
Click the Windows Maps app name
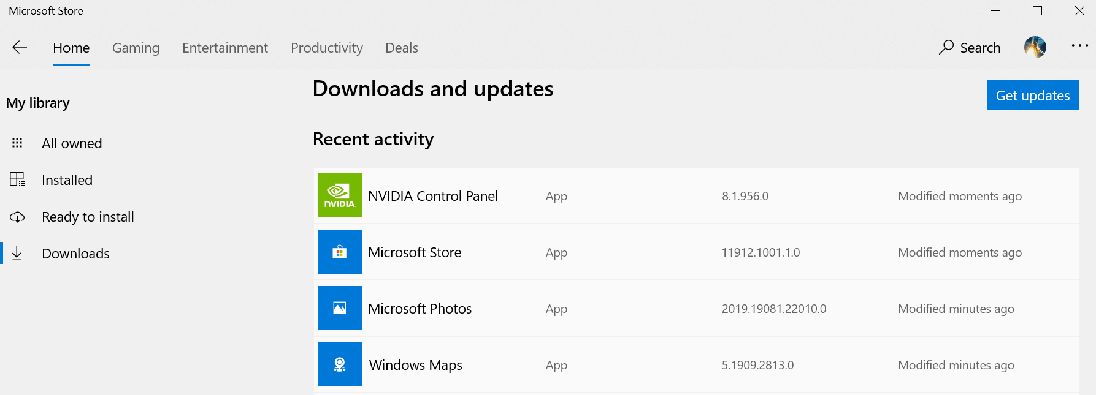coord(416,365)
